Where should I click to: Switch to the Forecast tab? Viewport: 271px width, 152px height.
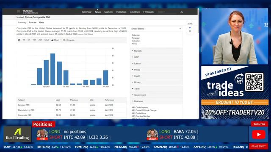33,22
